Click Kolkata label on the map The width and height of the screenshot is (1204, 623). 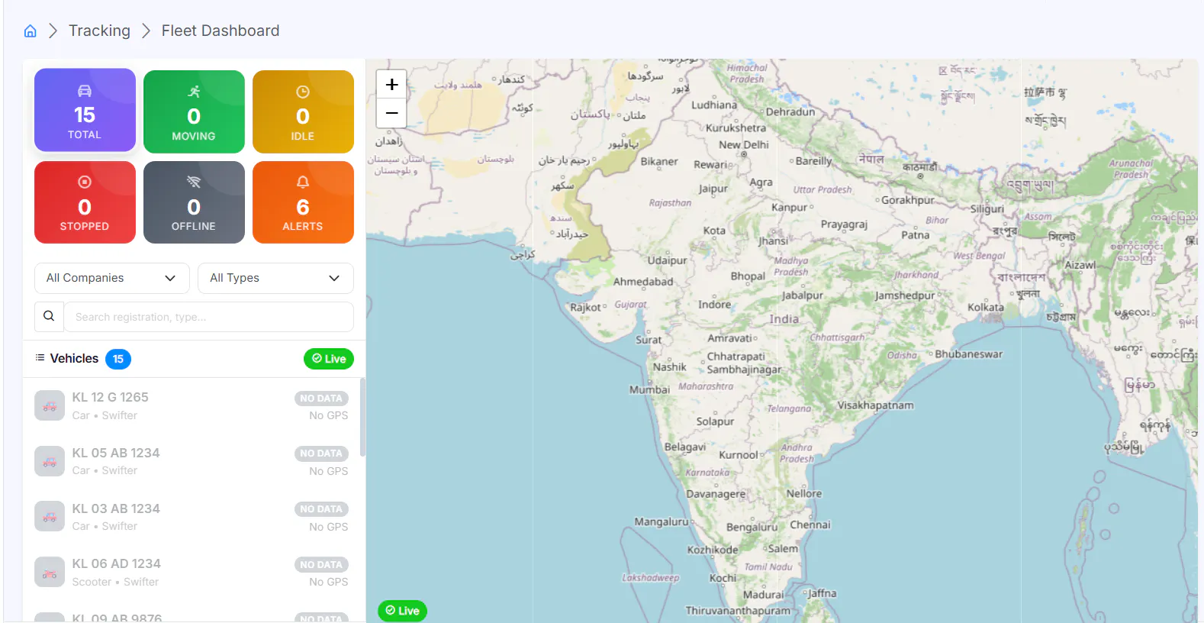tap(986, 307)
